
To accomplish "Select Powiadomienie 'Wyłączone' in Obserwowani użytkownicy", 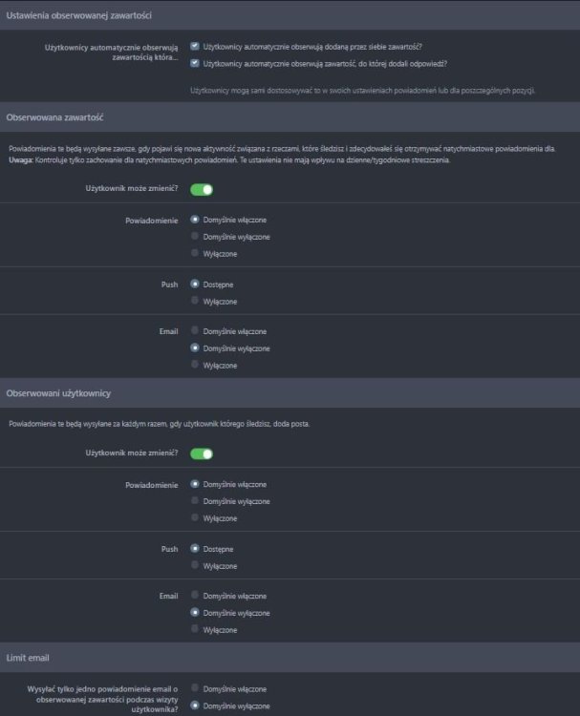I will (195, 517).
